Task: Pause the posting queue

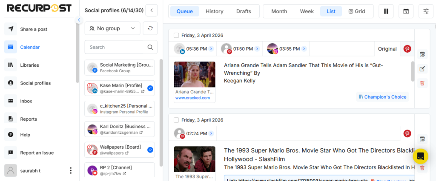Action: click(x=386, y=11)
